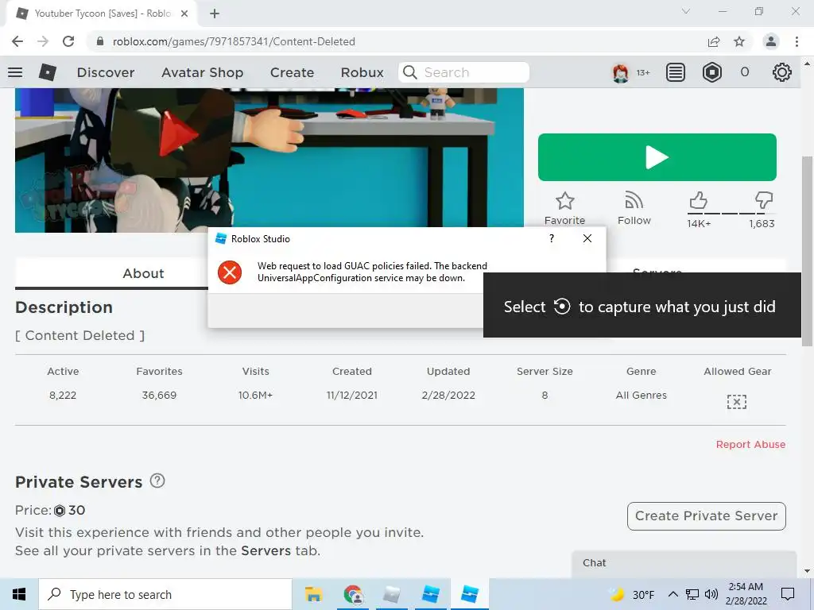Click the experience thumbnail image

269,160
